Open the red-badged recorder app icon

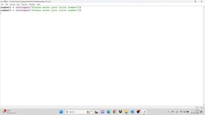(138, 112)
